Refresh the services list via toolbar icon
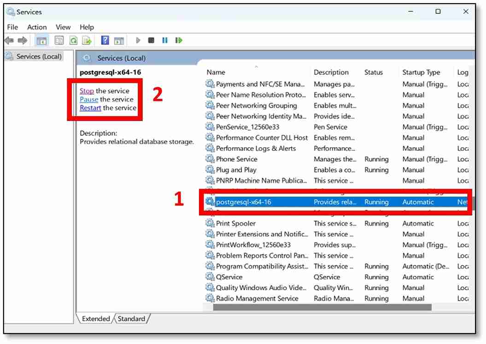The image size is (486, 344). (73, 40)
